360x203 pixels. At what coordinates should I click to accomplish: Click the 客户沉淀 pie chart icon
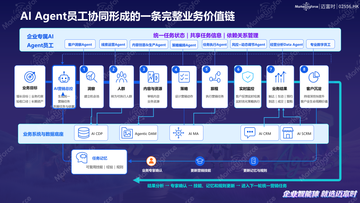point(314,77)
